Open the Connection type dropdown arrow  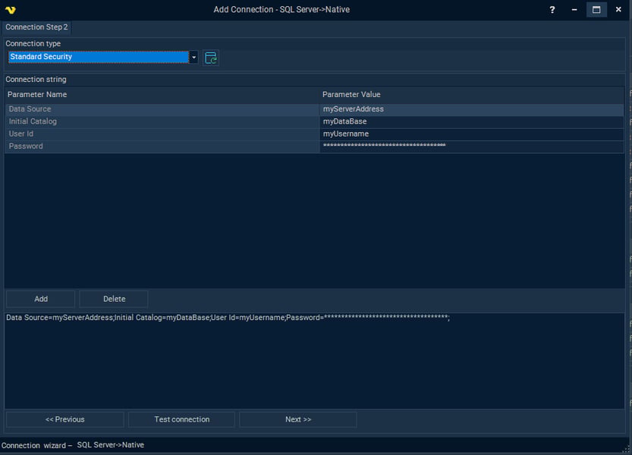pyautogui.click(x=193, y=57)
